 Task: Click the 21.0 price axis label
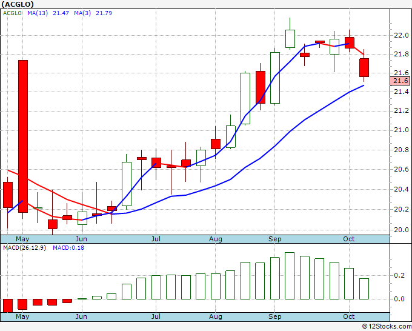point(401,130)
